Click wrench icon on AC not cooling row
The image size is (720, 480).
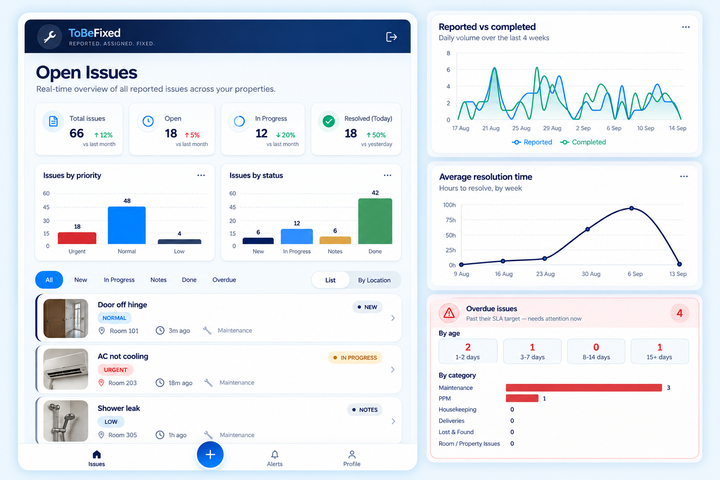click(209, 382)
